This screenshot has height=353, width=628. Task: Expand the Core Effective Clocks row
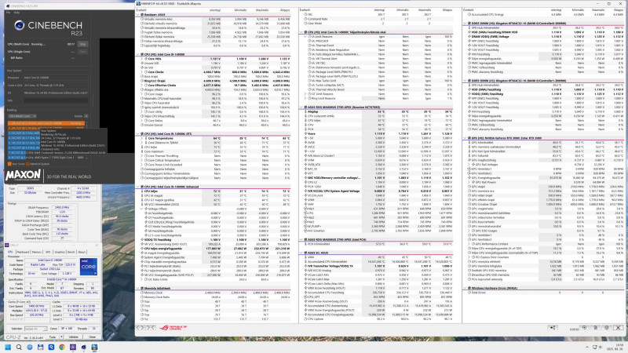point(142,86)
